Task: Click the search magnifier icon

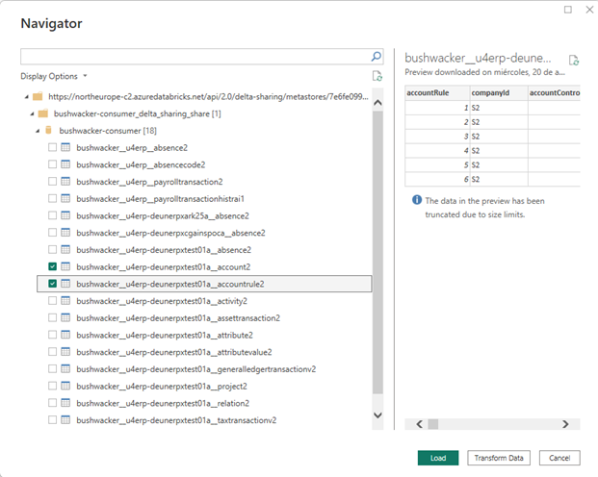Action: coord(377,57)
